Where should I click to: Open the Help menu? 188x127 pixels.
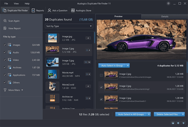(x=27, y=3)
